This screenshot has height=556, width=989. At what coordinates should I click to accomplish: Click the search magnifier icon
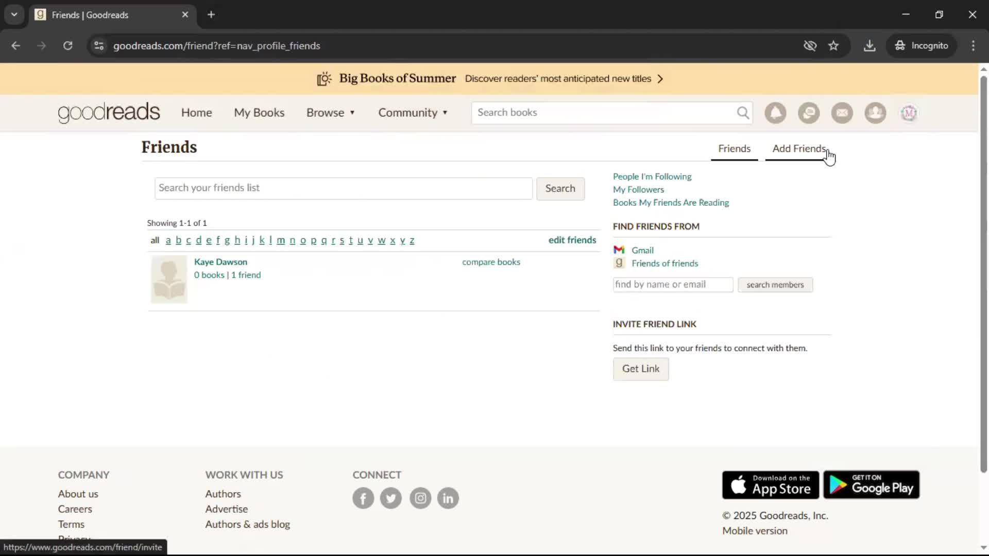[743, 113]
